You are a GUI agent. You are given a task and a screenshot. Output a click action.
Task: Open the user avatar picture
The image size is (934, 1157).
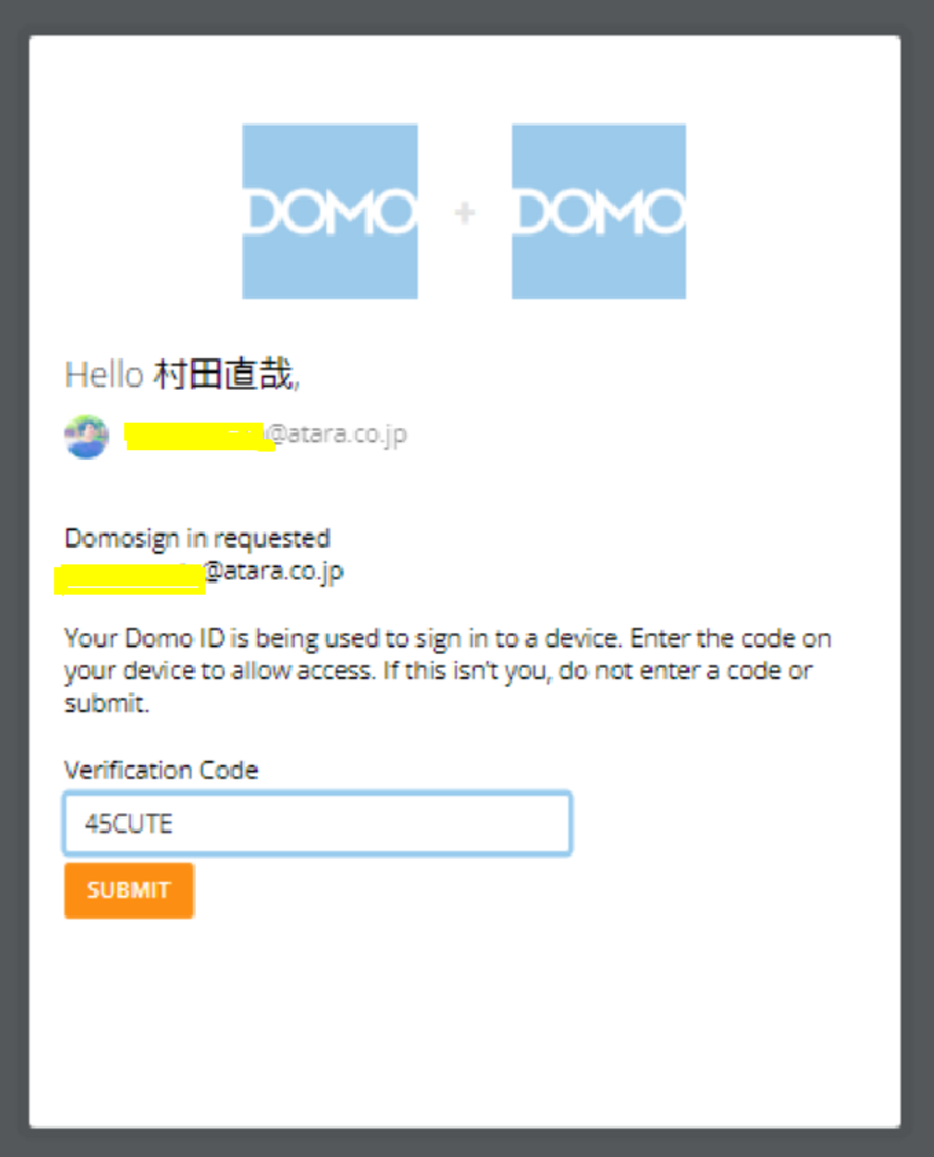(87, 436)
